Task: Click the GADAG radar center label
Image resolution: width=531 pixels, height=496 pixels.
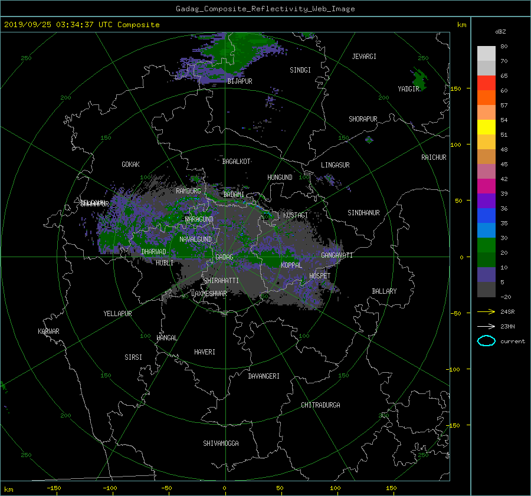Action: click(x=224, y=257)
